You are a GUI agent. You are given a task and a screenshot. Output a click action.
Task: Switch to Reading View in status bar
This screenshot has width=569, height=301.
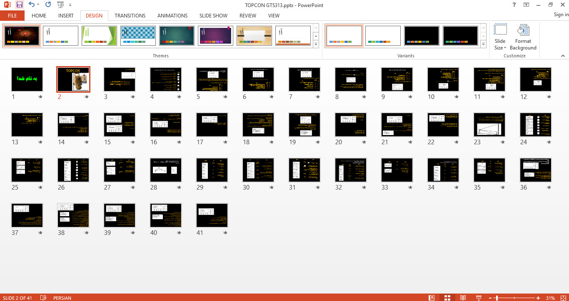point(462,298)
